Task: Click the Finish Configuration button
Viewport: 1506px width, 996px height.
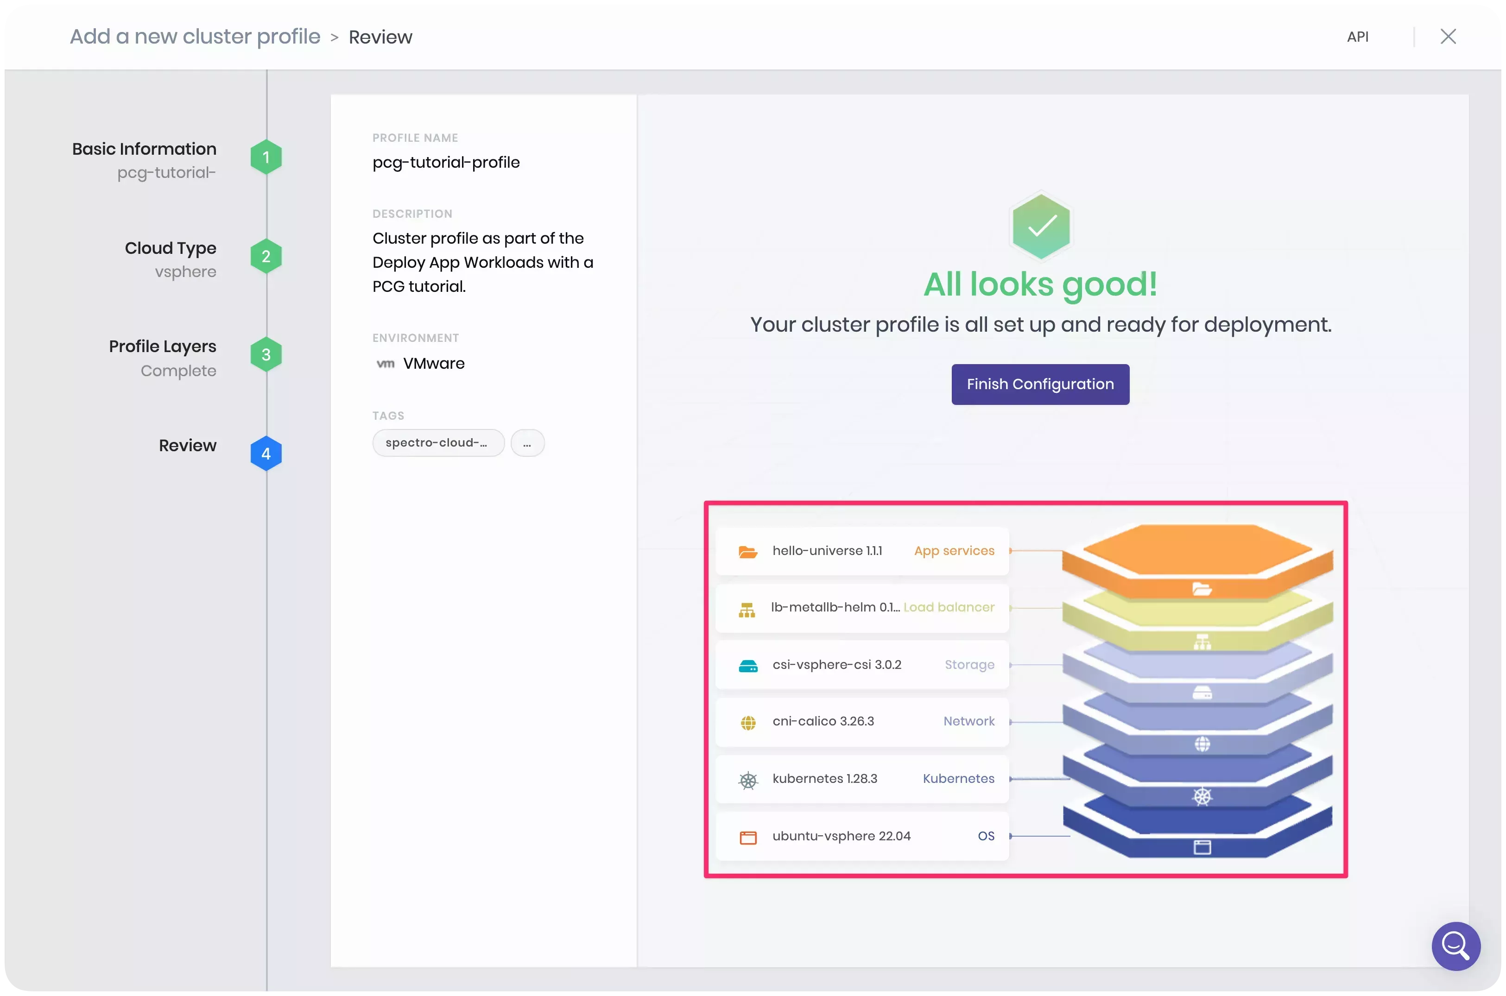Action: pos(1039,384)
